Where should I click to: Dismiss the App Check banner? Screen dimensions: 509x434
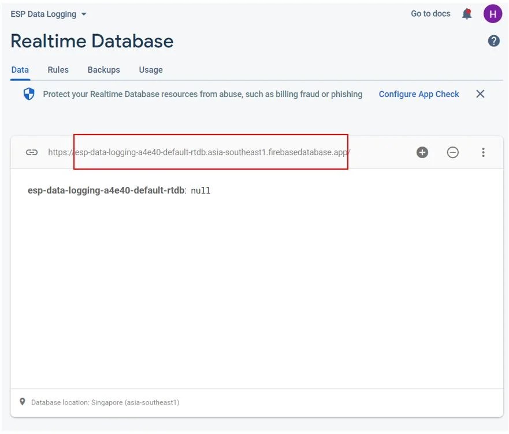[x=480, y=93]
